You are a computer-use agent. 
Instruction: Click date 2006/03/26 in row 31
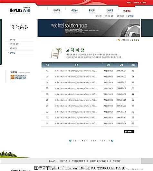click(x=121, y=124)
